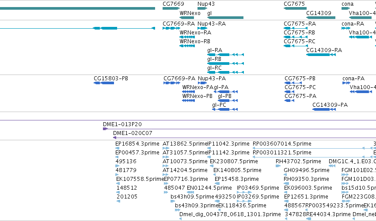Select transcript CG7675-RB
376x221 pixels.
299,33
